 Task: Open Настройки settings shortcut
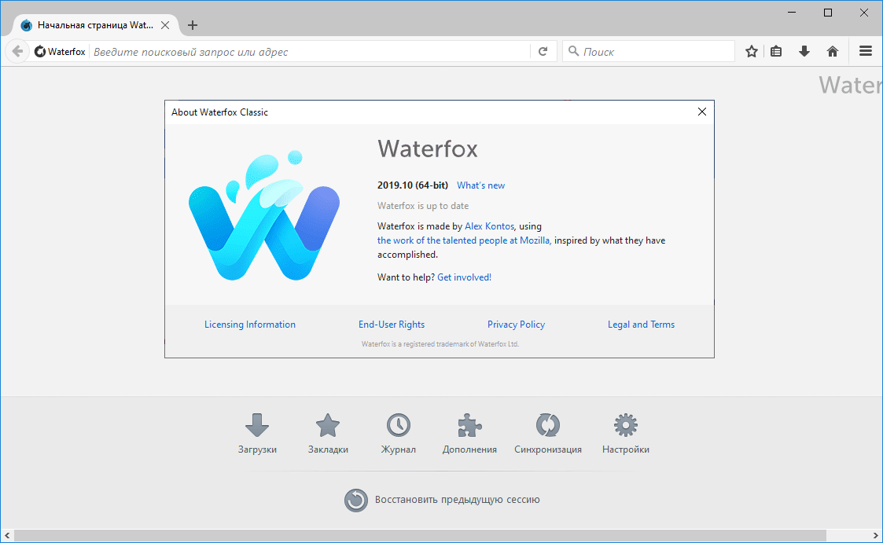tap(626, 433)
